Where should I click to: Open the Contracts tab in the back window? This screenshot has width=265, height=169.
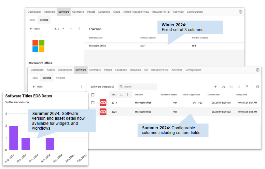pyautogui.click(x=78, y=12)
